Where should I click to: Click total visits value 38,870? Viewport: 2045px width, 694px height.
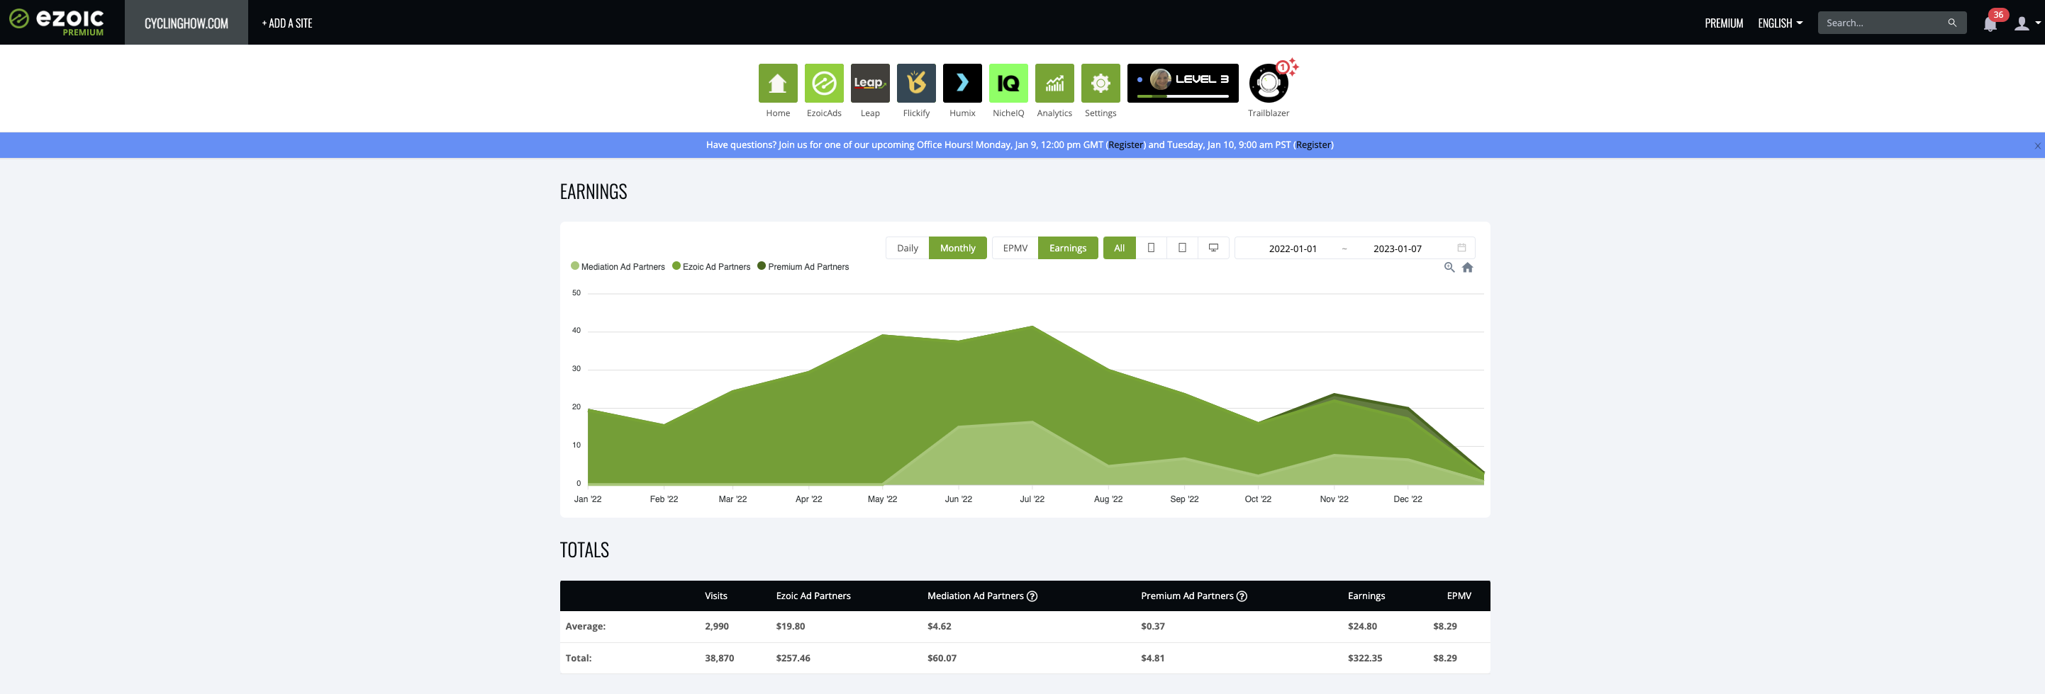tap(718, 657)
